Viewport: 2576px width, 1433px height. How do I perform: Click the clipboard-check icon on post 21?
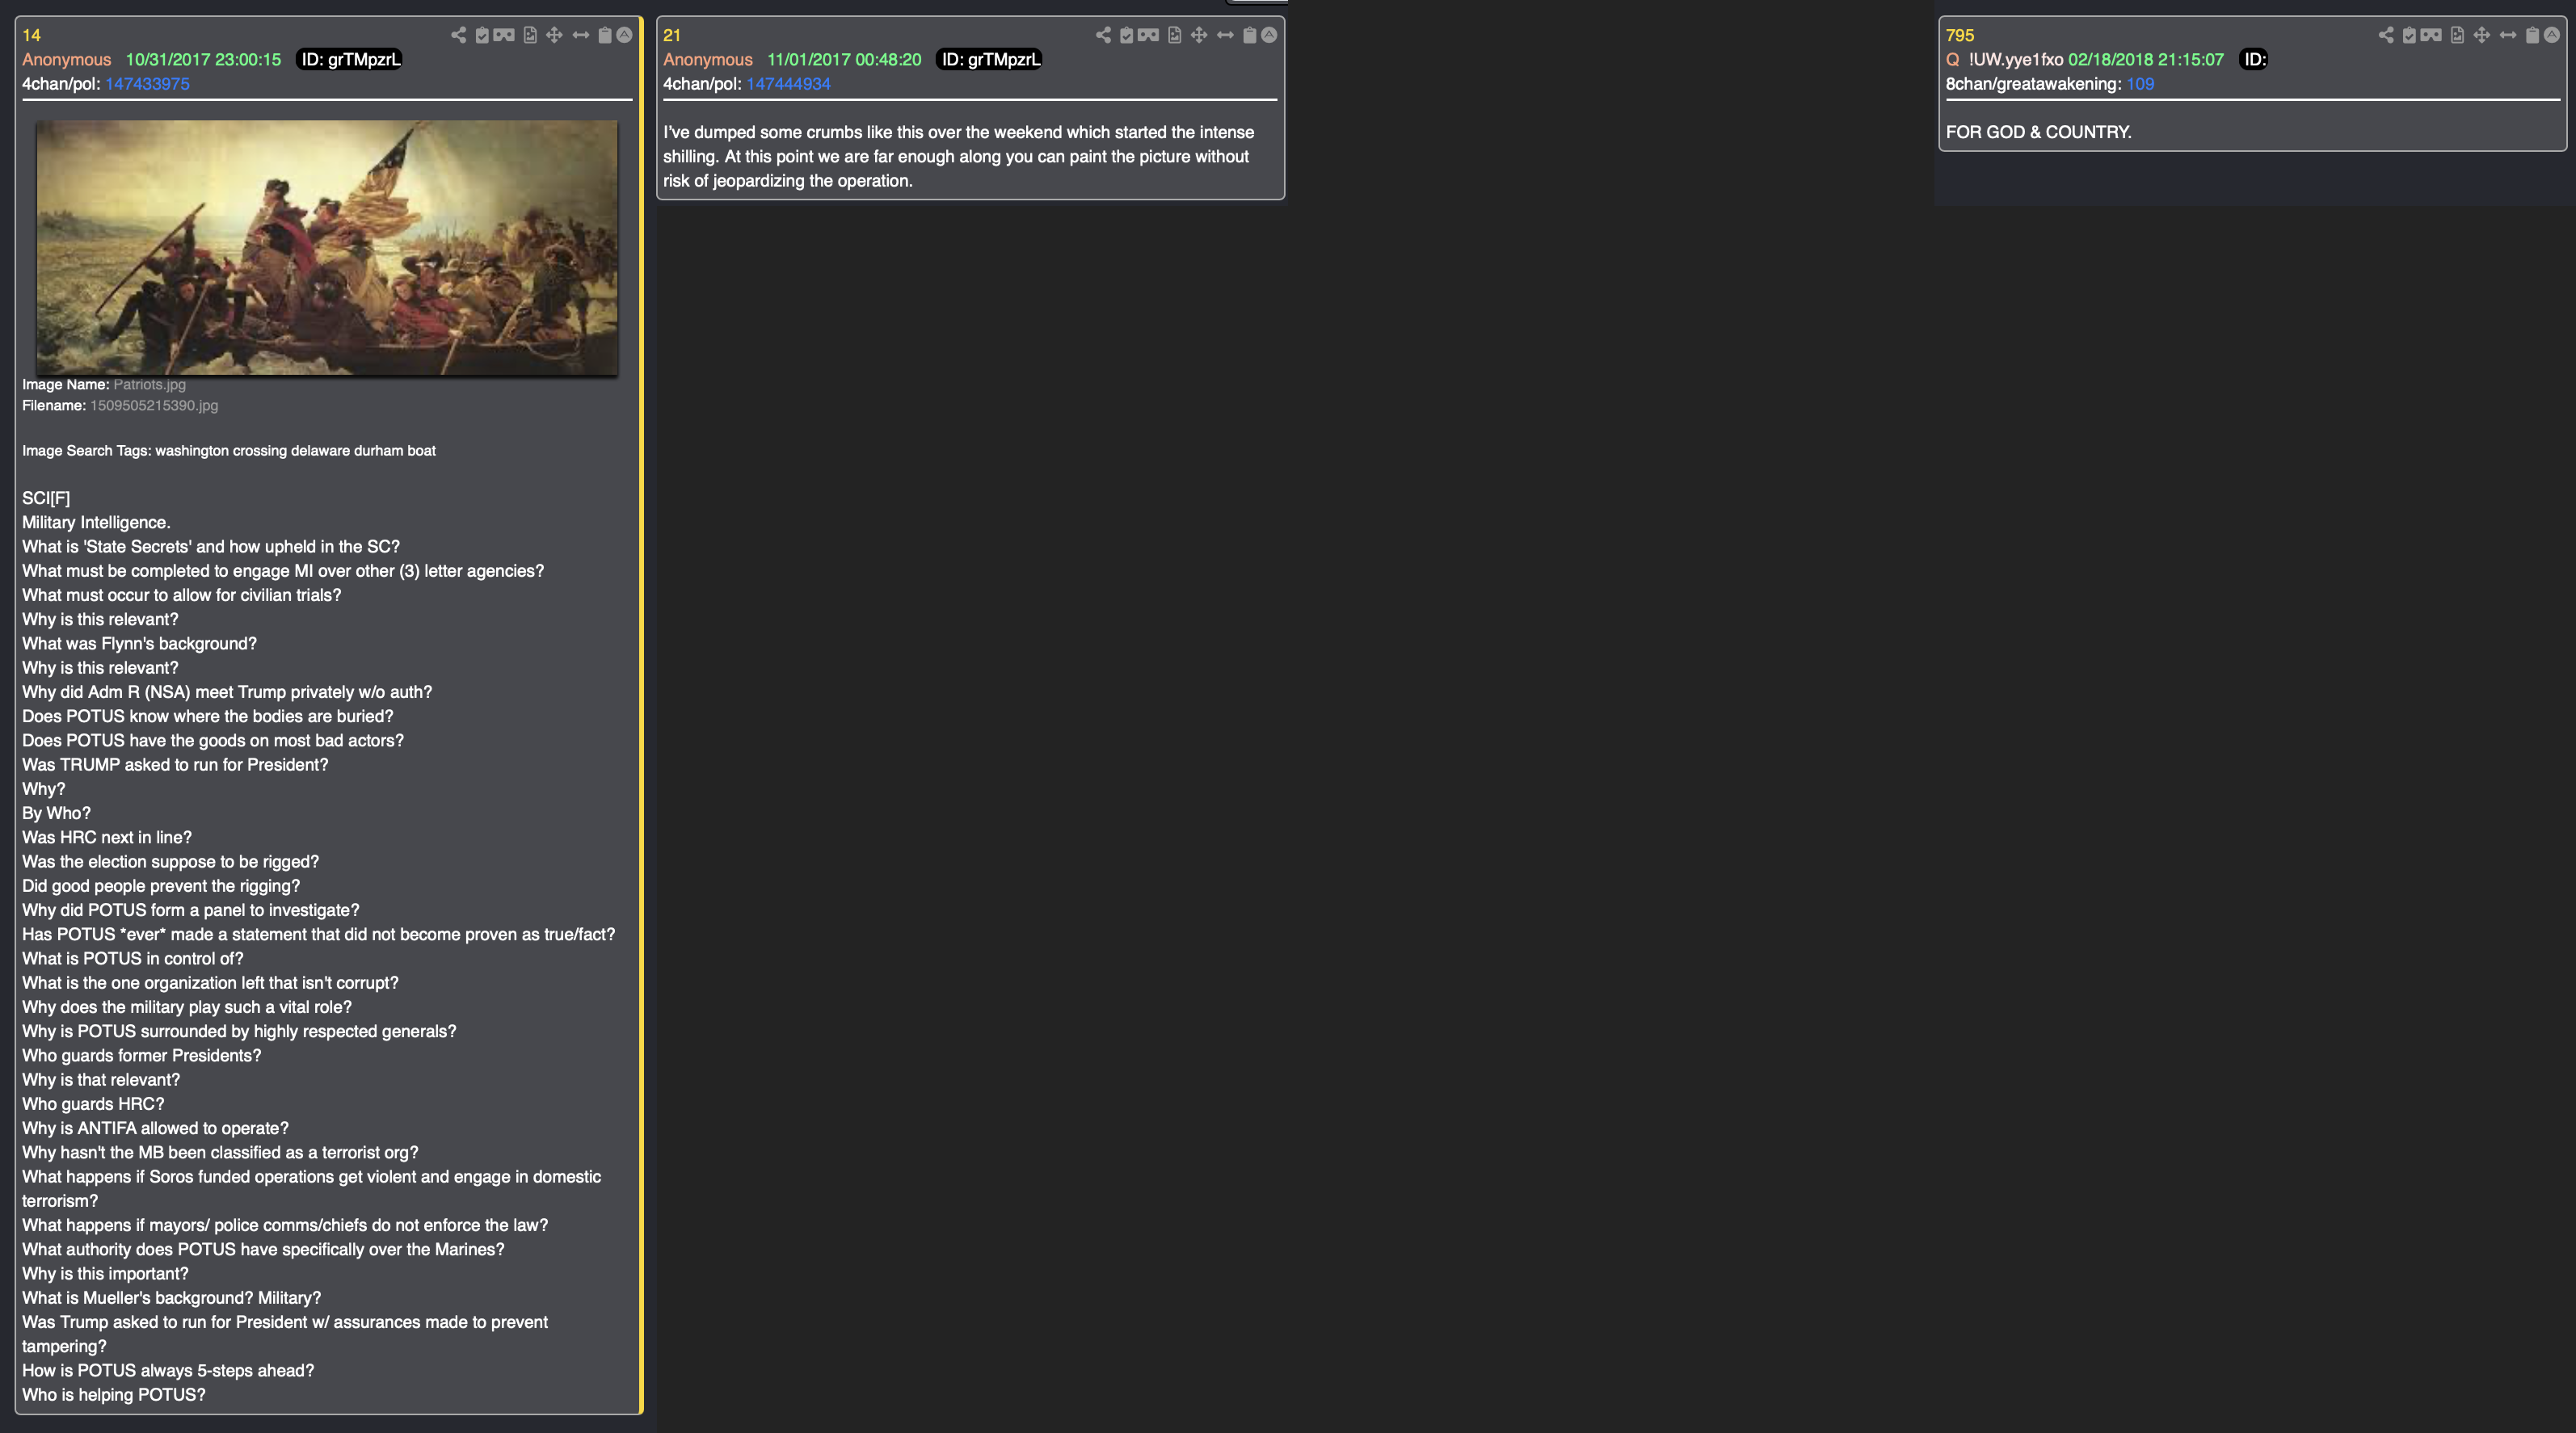(x=1127, y=35)
